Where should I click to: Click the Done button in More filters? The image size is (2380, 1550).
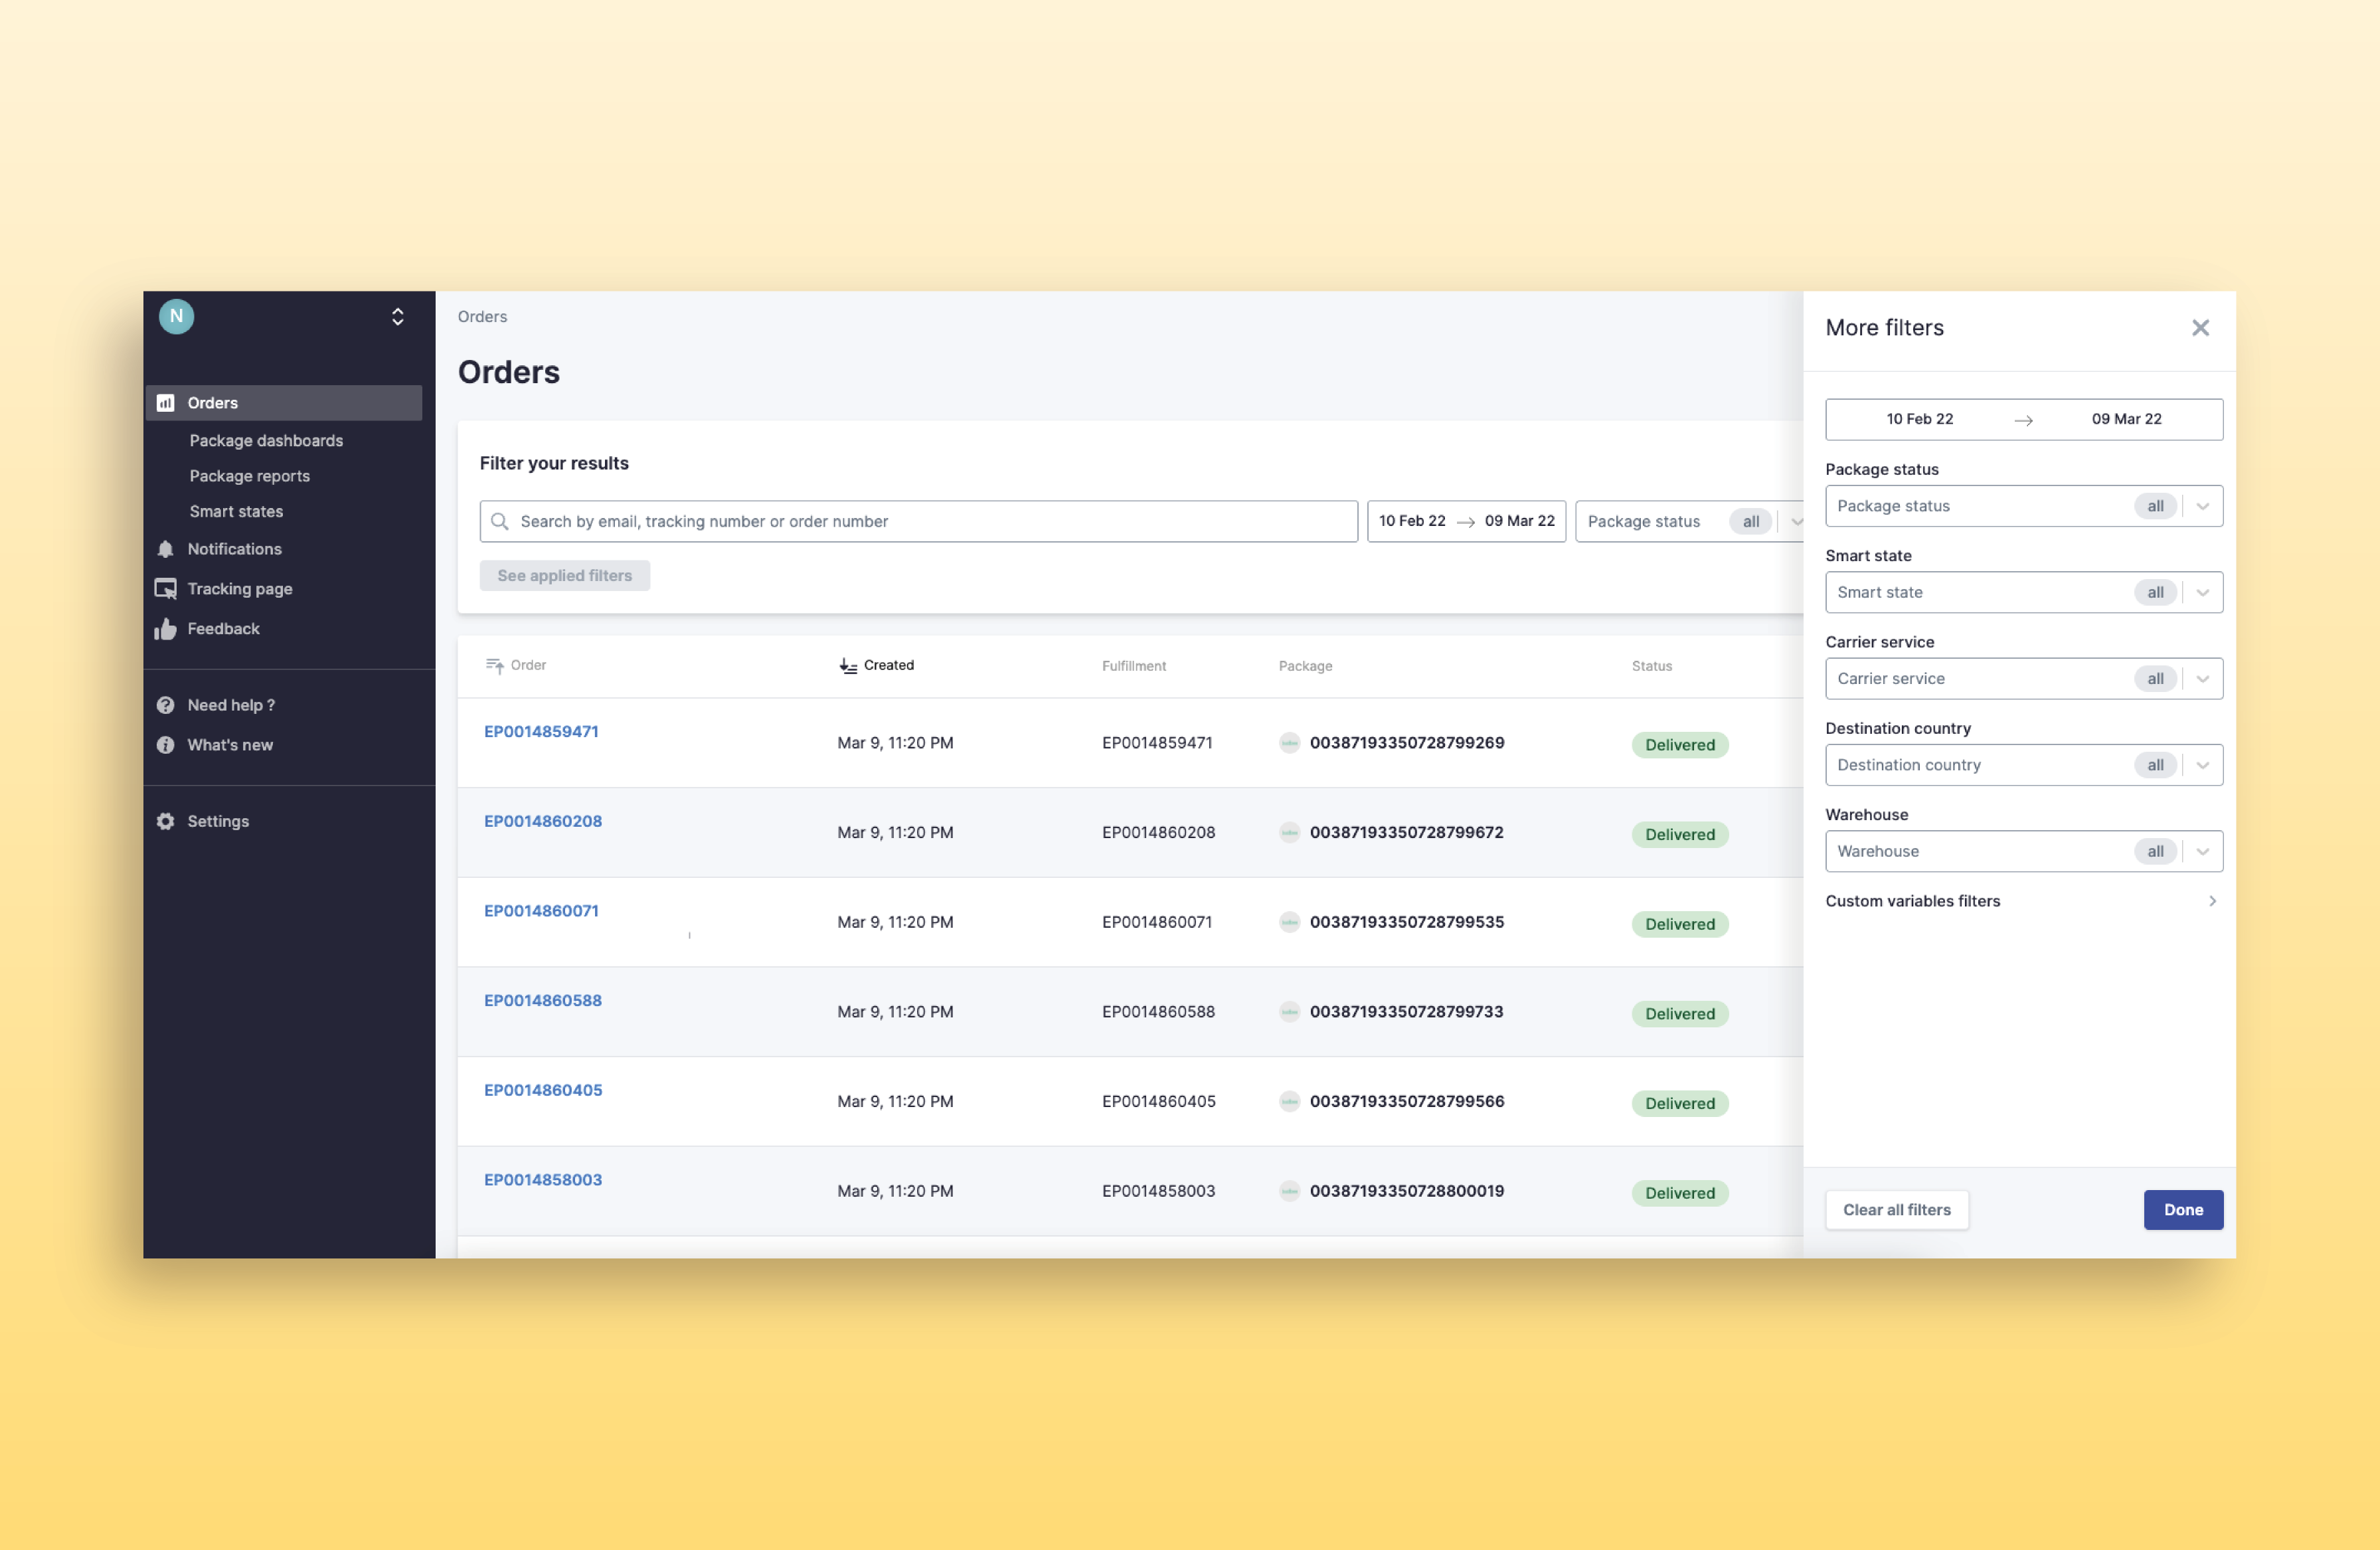tap(2183, 1209)
